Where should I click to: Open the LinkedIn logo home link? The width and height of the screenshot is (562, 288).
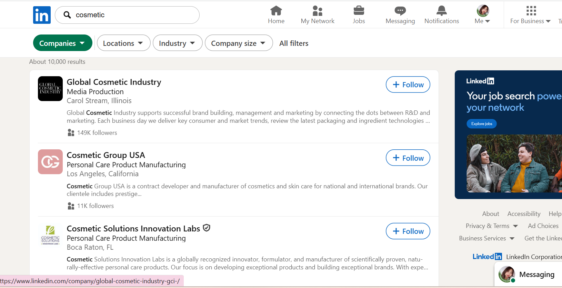click(x=42, y=15)
